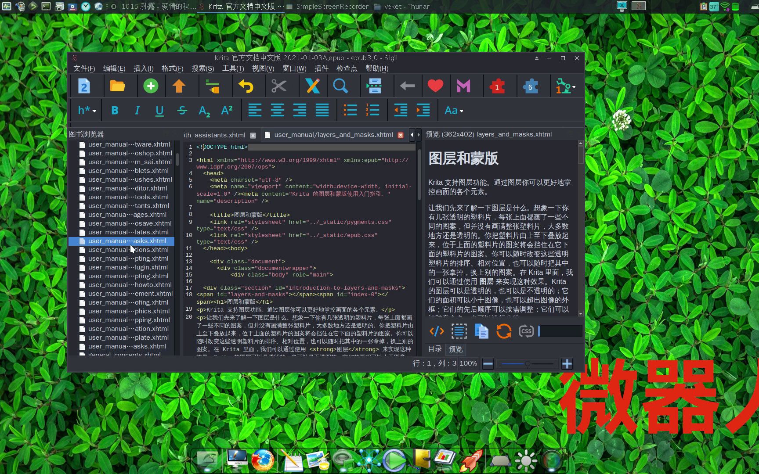
Task: Click the Select All icon in preview
Action: (x=459, y=331)
